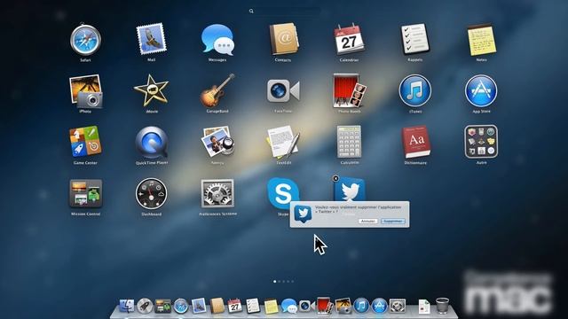Open iMovie star icon in Launchpad

pos(152,90)
